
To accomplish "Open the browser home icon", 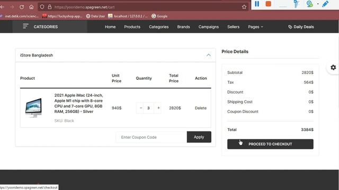I will tap(31, 7).
